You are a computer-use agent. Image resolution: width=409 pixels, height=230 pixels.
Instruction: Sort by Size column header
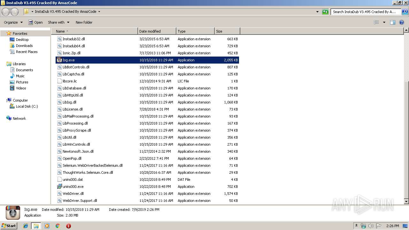[227, 31]
